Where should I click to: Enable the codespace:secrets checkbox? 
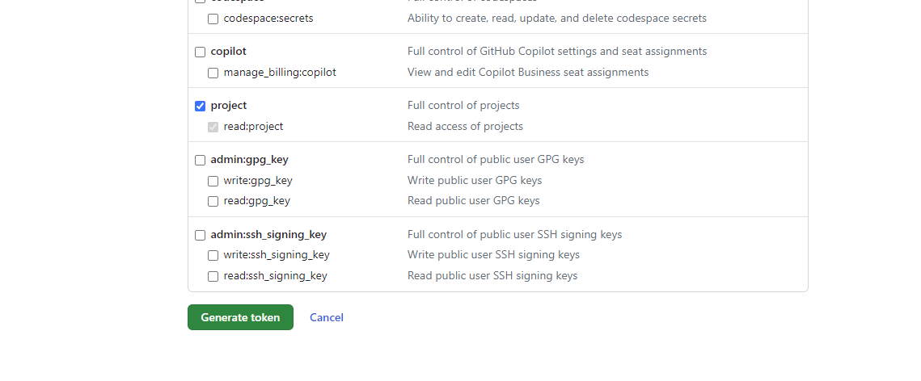tap(213, 19)
